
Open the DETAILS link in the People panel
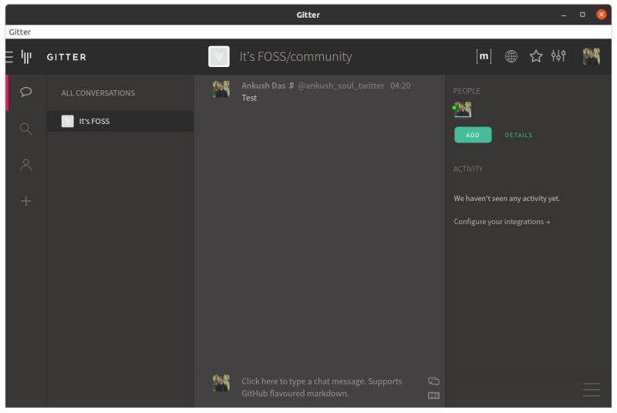pyautogui.click(x=518, y=135)
